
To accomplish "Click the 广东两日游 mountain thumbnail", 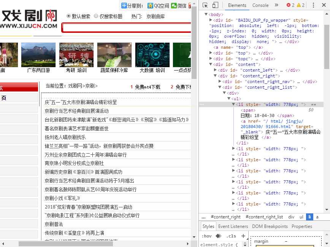I will pos(38,55).
